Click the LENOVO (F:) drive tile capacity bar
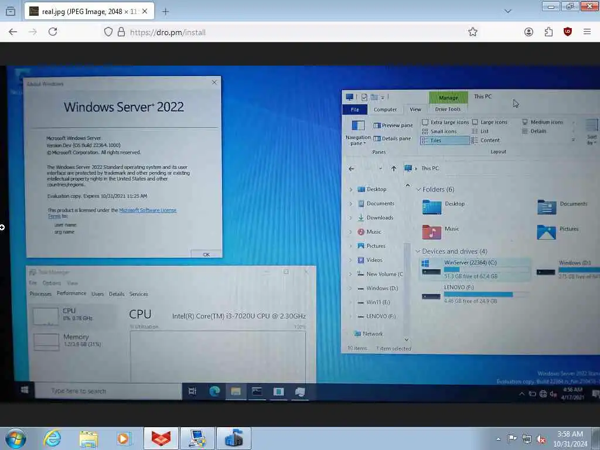Viewport: 600px width, 450px height. tap(486, 294)
